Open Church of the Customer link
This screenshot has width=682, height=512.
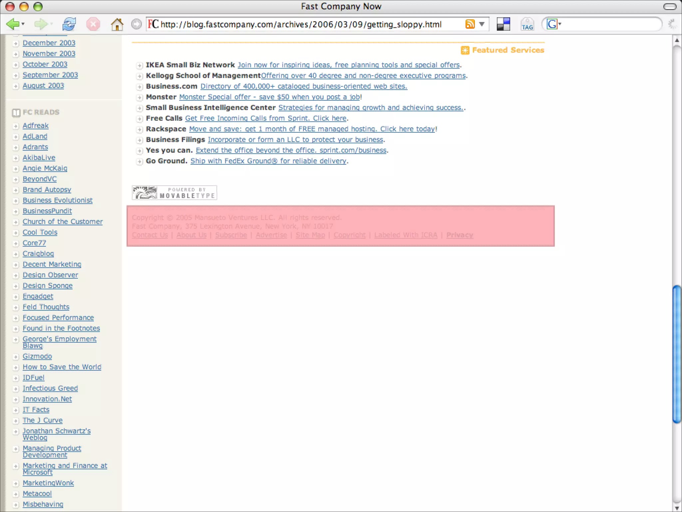[x=63, y=221]
